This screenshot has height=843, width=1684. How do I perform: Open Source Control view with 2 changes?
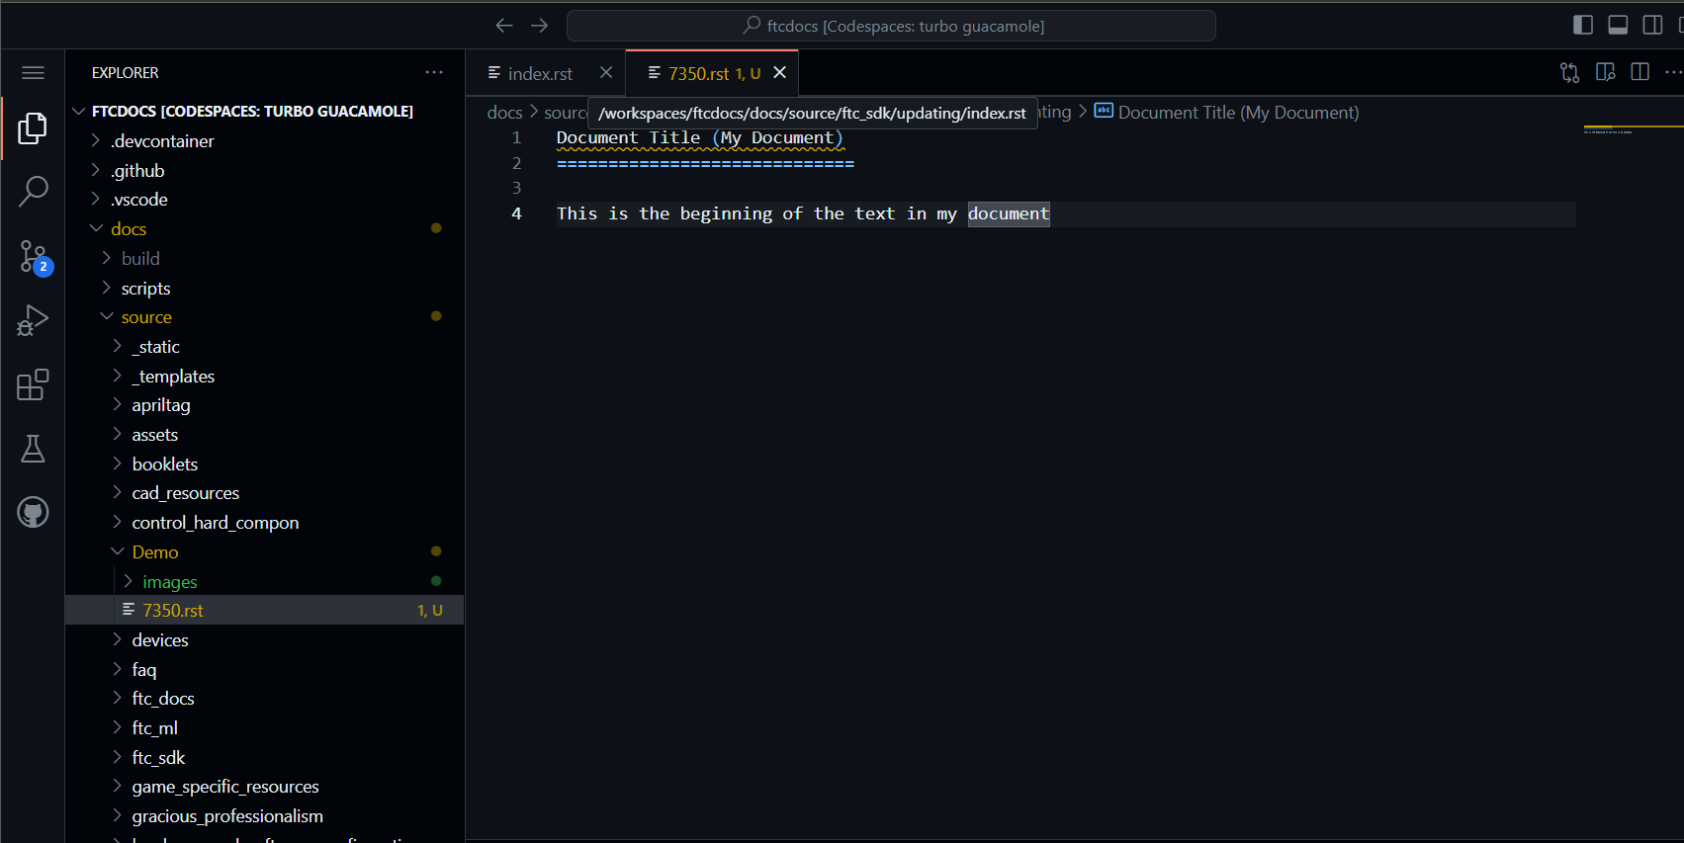[33, 256]
